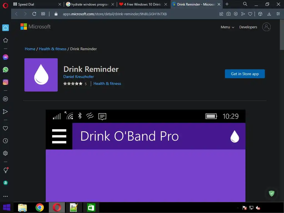
Task: Open the Developers link
Action: click(x=248, y=27)
